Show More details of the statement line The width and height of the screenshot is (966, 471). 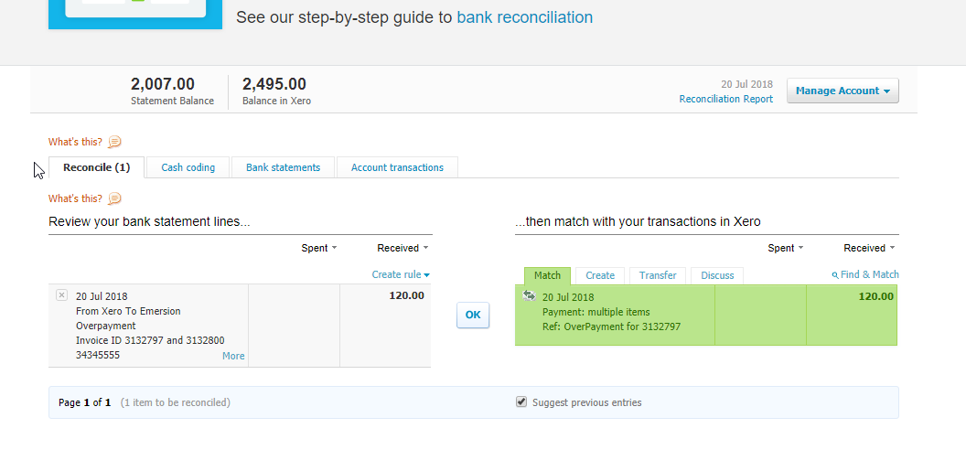[x=233, y=356]
